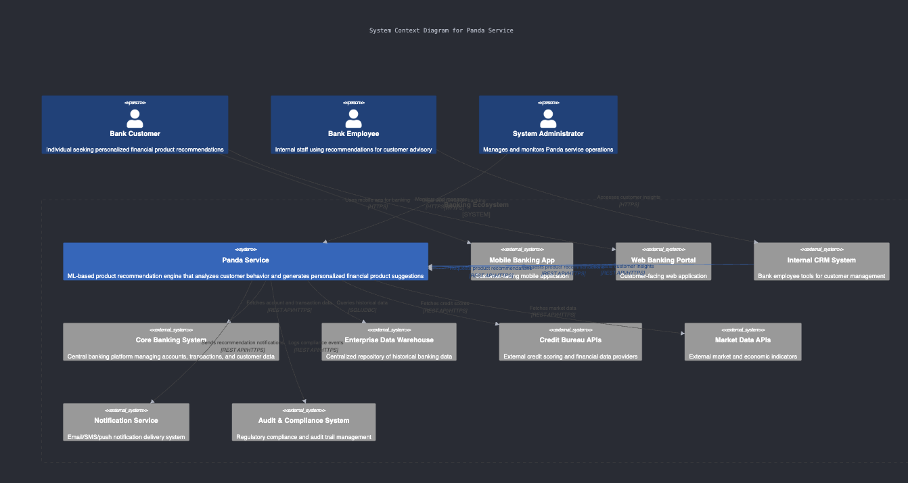Click the 'ML-based product recommendation engine' description
Screen dimensions: 908x483
[x=246, y=276]
